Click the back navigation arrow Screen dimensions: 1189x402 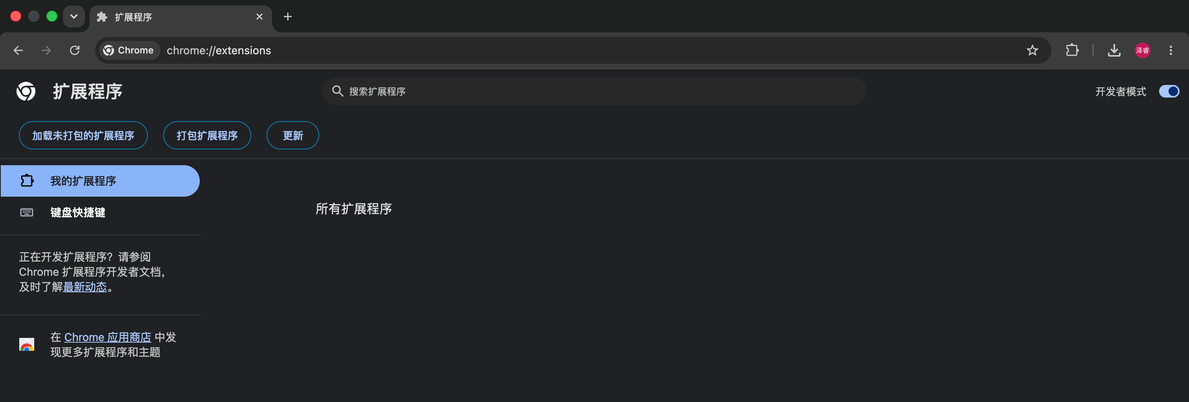[x=18, y=50]
